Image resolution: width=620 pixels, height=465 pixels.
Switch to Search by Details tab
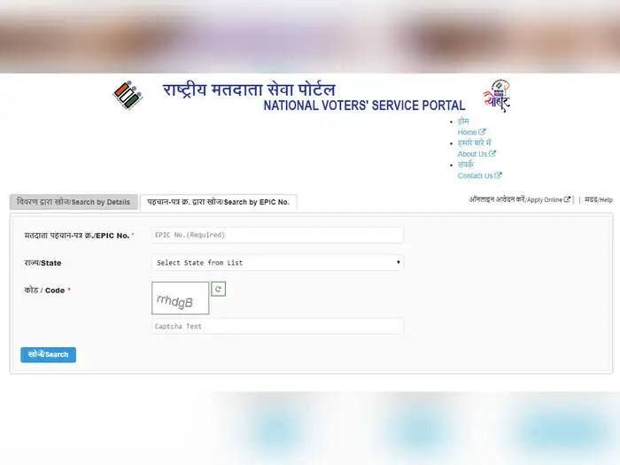pyautogui.click(x=74, y=202)
